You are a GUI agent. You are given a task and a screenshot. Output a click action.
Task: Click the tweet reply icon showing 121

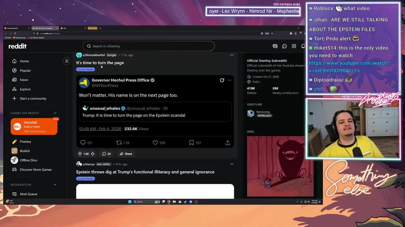(83, 143)
